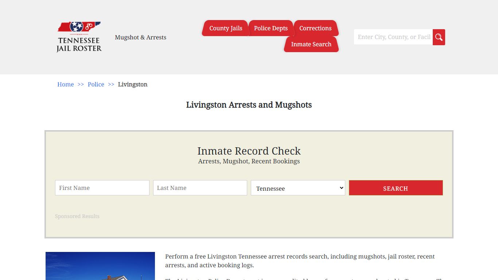This screenshot has width=498, height=280.
Task: Go to the Police breadcrumb link
Action: pos(96,84)
